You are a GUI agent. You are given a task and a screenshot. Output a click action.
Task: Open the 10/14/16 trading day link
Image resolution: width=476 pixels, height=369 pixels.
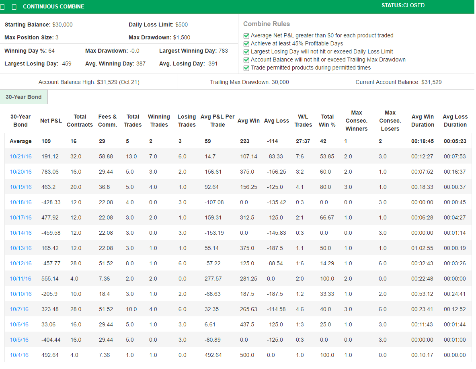pyautogui.click(x=21, y=233)
